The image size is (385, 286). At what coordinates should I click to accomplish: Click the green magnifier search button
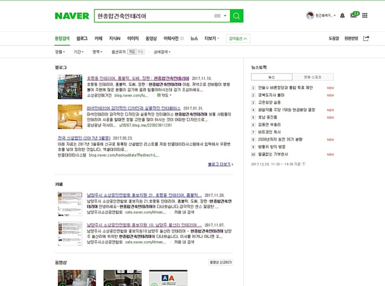[x=237, y=16]
